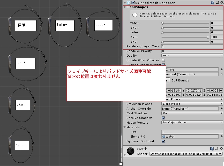
Task: Click the oku--- blendshape slider handle
Action: coord(162,42)
